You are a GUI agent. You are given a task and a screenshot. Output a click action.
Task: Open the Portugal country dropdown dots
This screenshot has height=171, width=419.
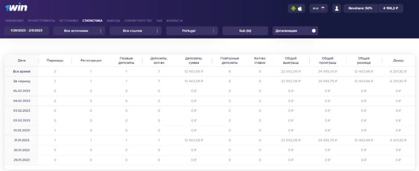(x=214, y=31)
